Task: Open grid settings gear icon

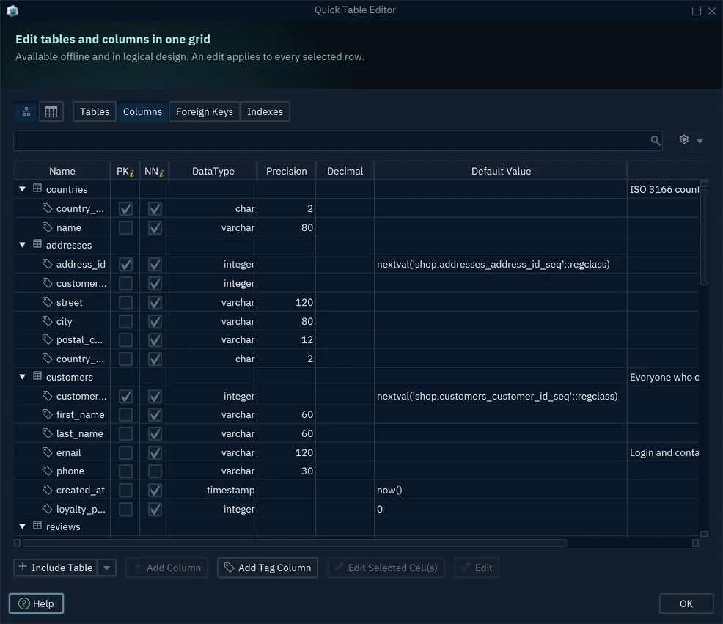Action: [x=684, y=139]
